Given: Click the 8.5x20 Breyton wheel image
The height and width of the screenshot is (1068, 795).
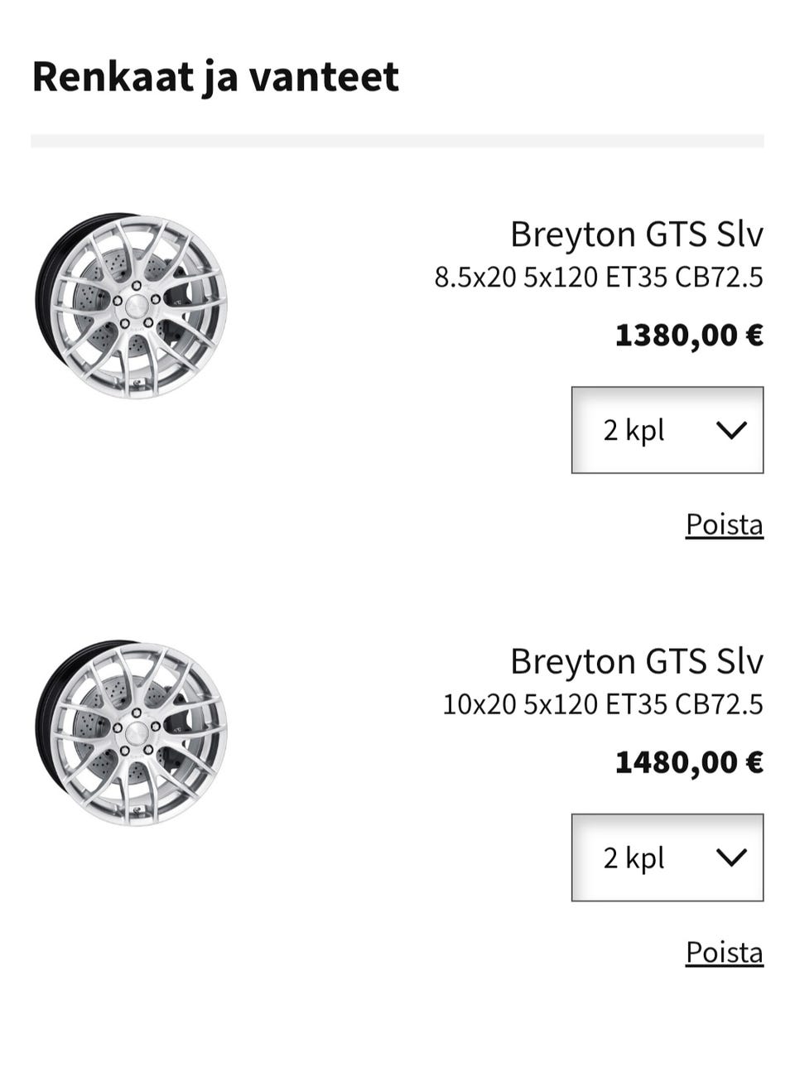Looking at the screenshot, I should tap(132, 305).
